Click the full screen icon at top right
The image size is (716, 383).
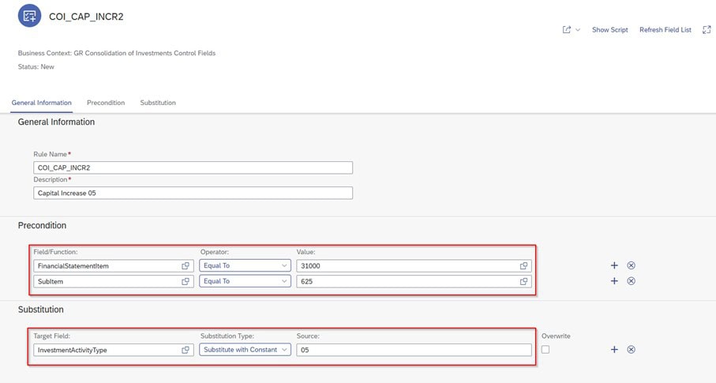click(x=707, y=30)
